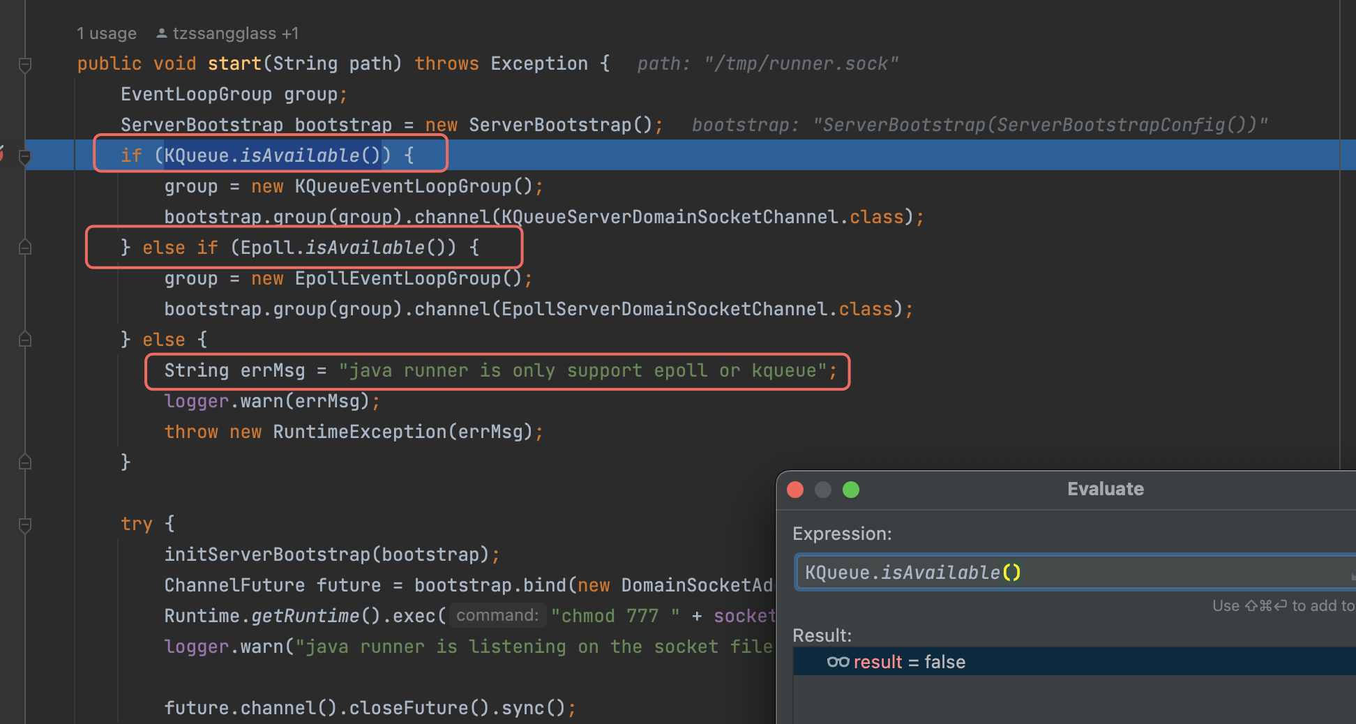This screenshot has width=1356, height=724.
Task: Click the path: "/tmp/runner.sock" inlay hint
Action: pos(767,63)
